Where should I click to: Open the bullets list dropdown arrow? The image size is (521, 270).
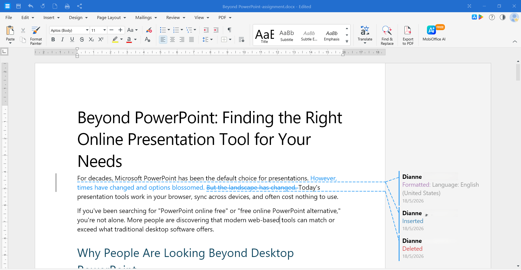169,30
